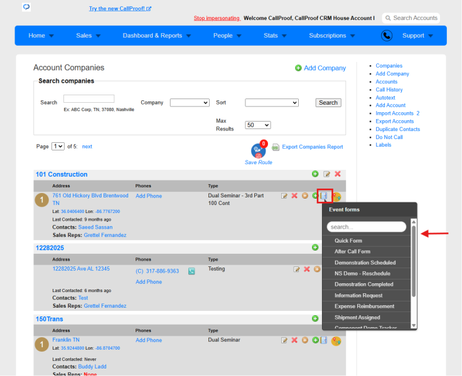Open the Sort dropdown
Screen dimensions: 462x376
click(272, 103)
